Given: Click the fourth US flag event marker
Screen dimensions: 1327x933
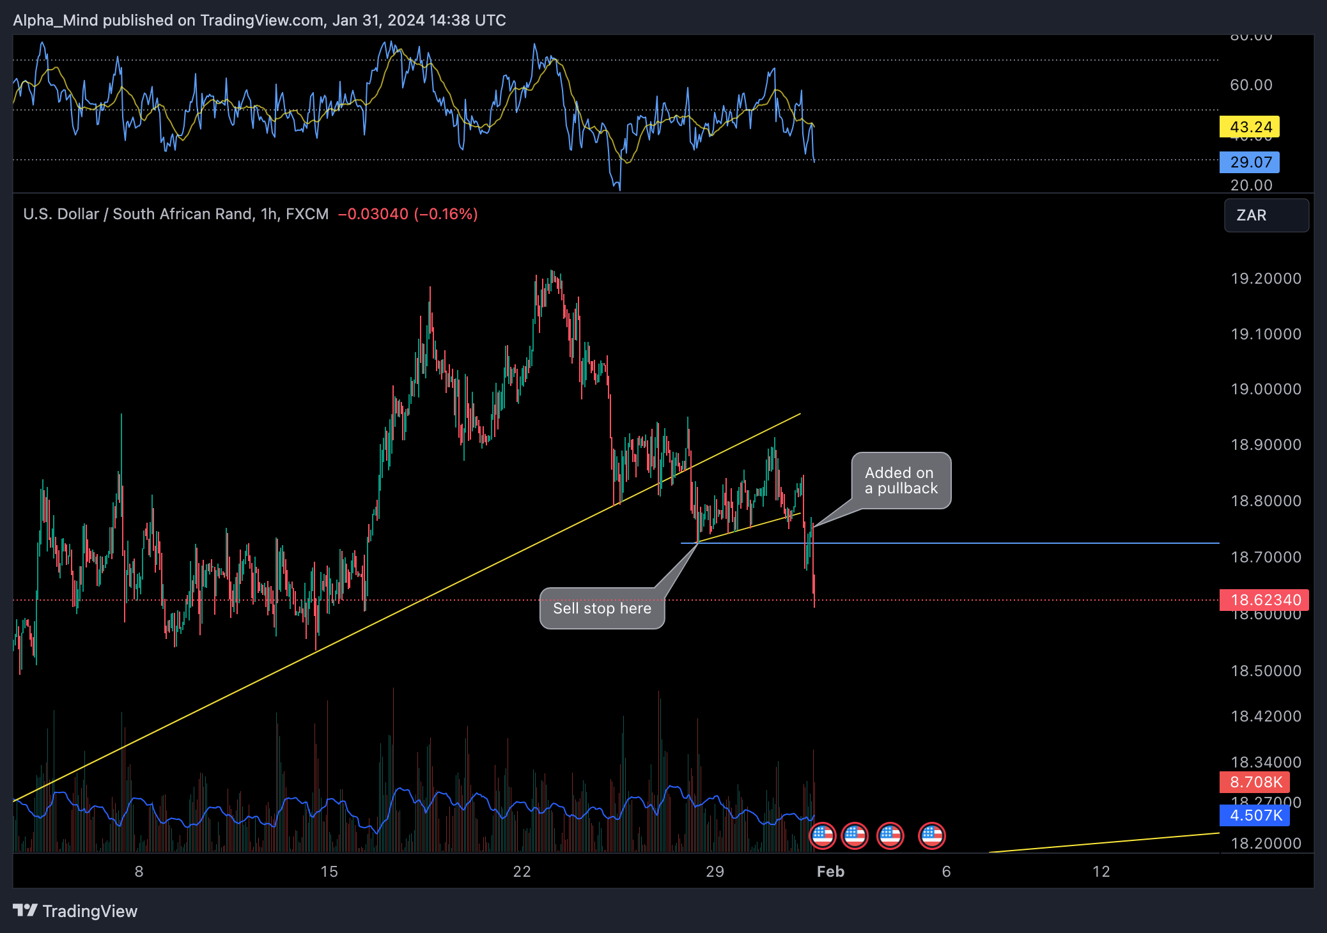Looking at the screenshot, I should [932, 835].
